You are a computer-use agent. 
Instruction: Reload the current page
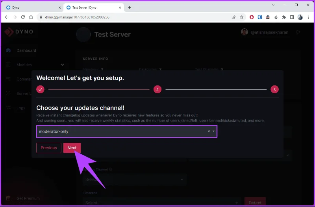[23, 17]
